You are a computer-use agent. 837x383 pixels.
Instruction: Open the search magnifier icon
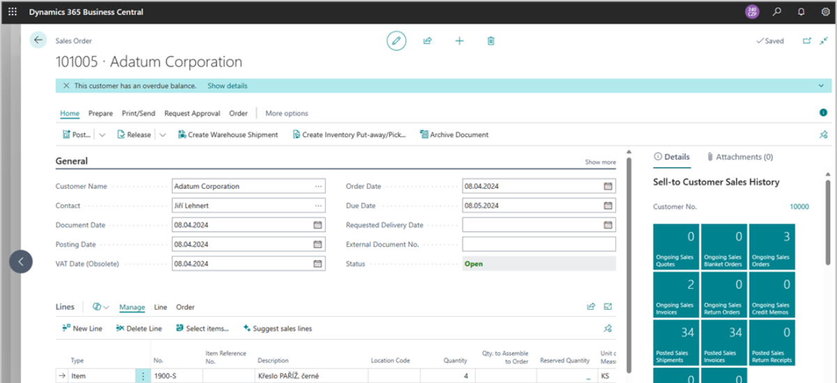click(x=777, y=12)
